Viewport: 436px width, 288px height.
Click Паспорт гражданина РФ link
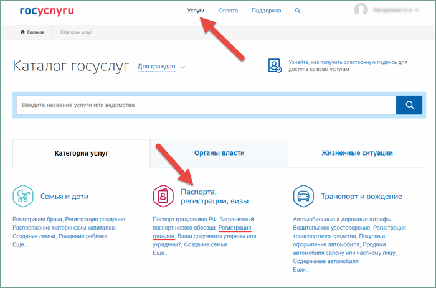(x=184, y=220)
